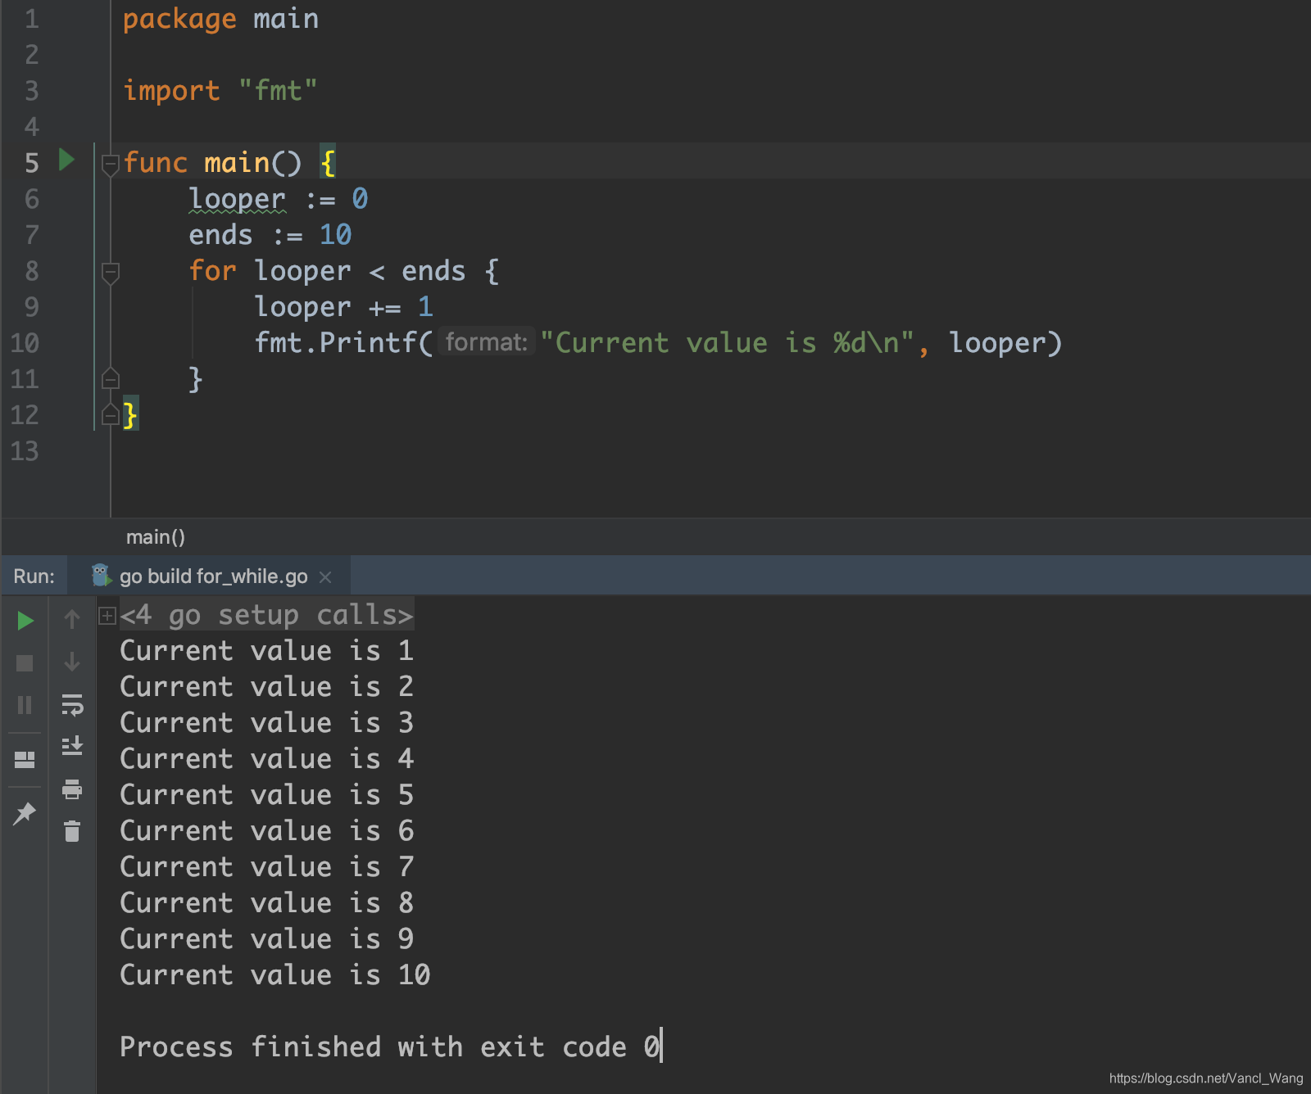
Task: Expand the folded '4 go setup calls' section
Action: coord(107,615)
